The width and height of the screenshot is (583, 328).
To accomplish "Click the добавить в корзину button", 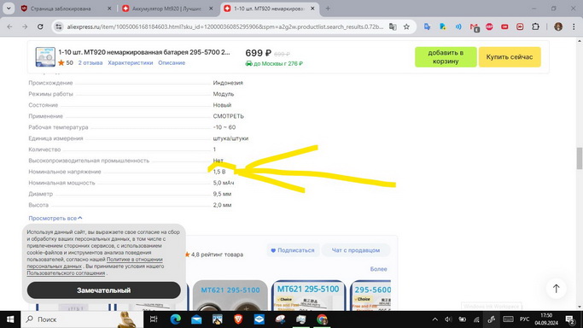I will coord(446,57).
